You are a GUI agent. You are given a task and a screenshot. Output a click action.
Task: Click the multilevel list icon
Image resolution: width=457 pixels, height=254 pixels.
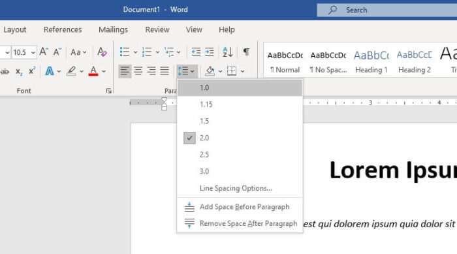coord(169,52)
